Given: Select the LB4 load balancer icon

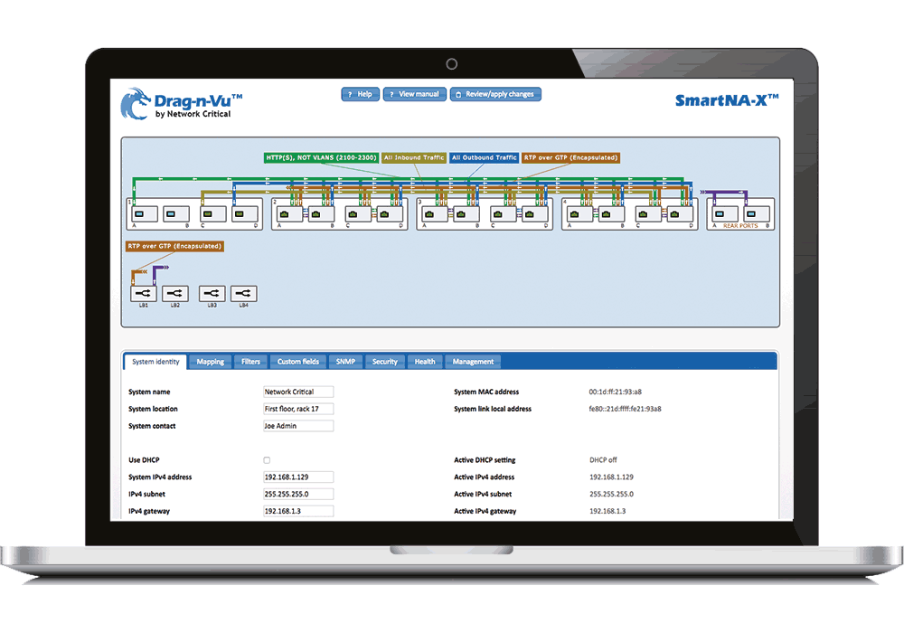Looking at the screenshot, I should tap(244, 293).
